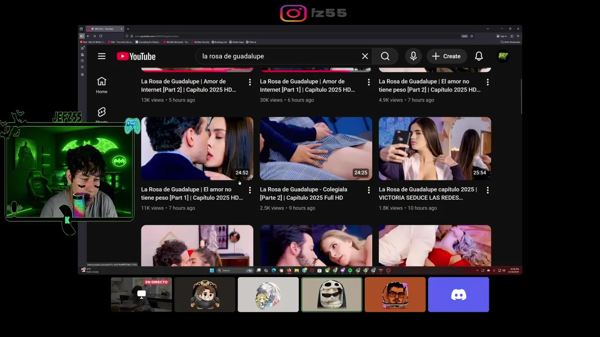Expand the 'Other Bookmarks' folder
The width and height of the screenshot is (600, 337).
tap(510, 42)
